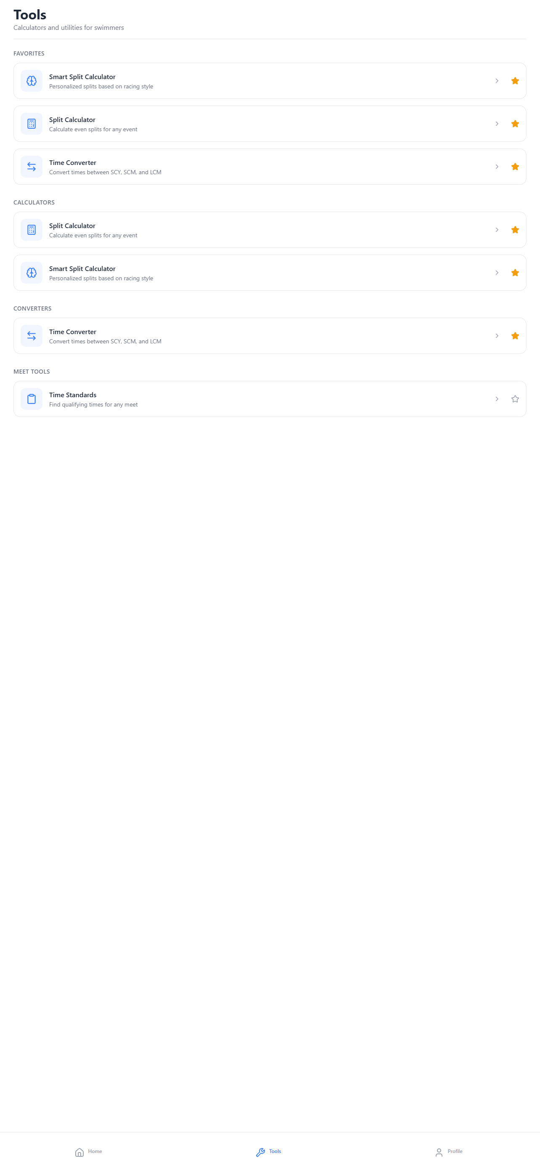The width and height of the screenshot is (540, 1169).
Task: Click the Home house icon in bottom nav
Action: pos(79,1152)
